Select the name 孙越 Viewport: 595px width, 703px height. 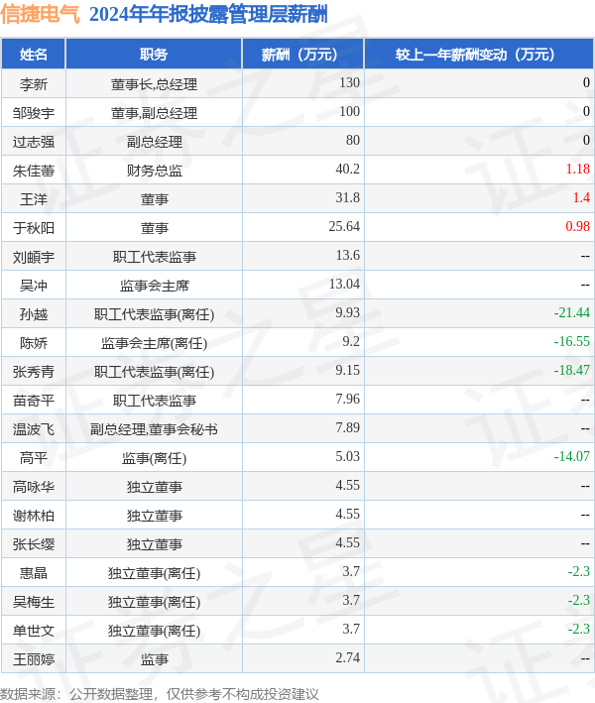click(x=34, y=314)
